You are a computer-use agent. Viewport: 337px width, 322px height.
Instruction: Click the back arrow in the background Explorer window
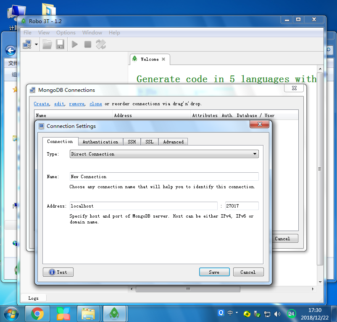click(11, 51)
